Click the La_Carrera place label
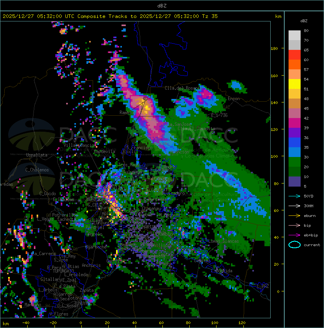This screenshot has width=324, height=328. (43, 254)
